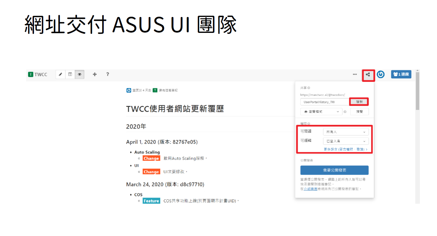
Task: Click the blue power-style user avatar icon
Action: coord(381,74)
